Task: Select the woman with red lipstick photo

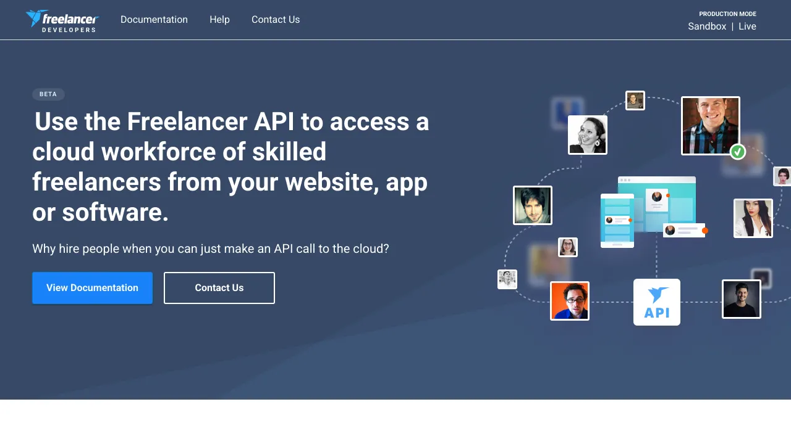Action: point(753,218)
